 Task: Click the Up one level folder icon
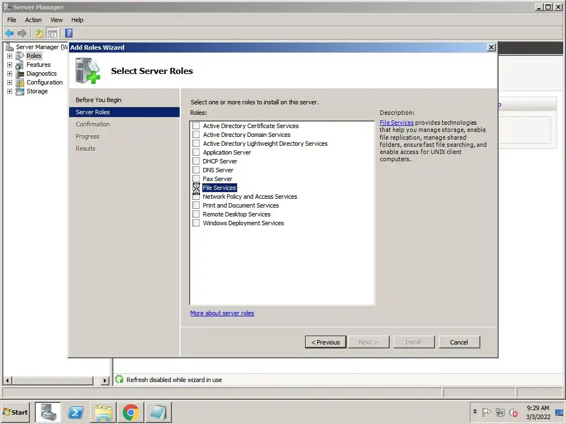[39, 34]
